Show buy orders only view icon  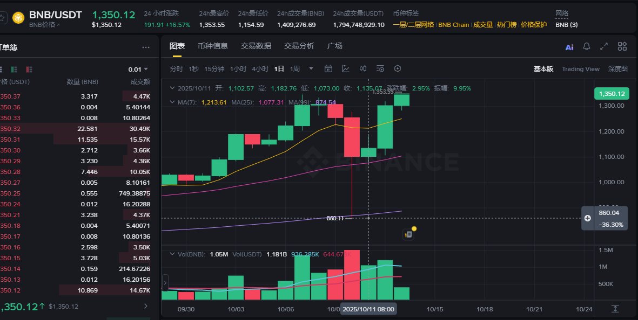point(14,69)
